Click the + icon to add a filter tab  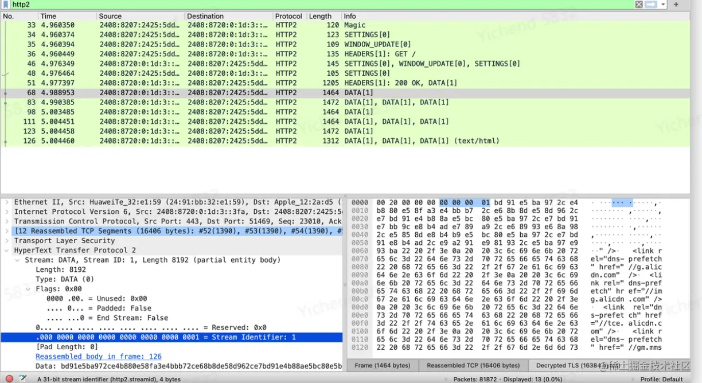(x=676, y=4)
